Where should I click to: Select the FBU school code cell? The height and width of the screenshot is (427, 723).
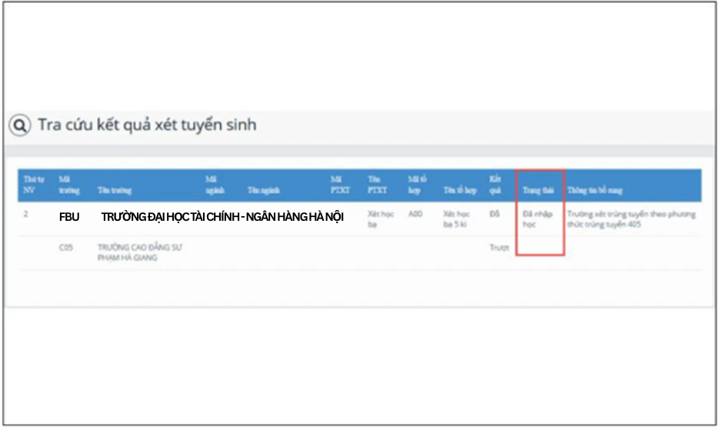point(69,217)
